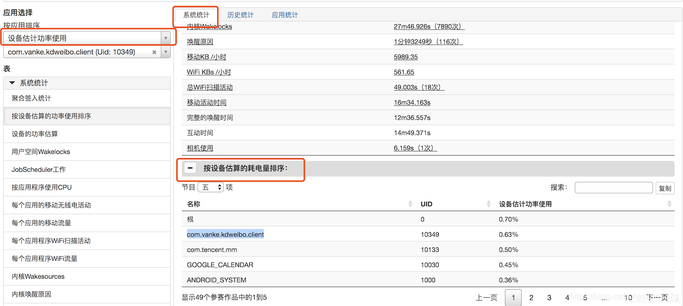The height and width of the screenshot is (306, 683).
Task: Select 设备的功率估算 in the list
Action: click(87, 134)
